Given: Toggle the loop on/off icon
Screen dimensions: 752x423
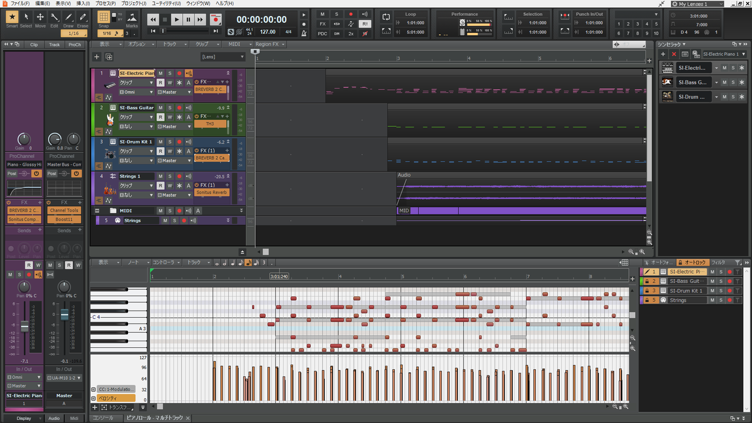Looking at the screenshot, I should 386,17.
